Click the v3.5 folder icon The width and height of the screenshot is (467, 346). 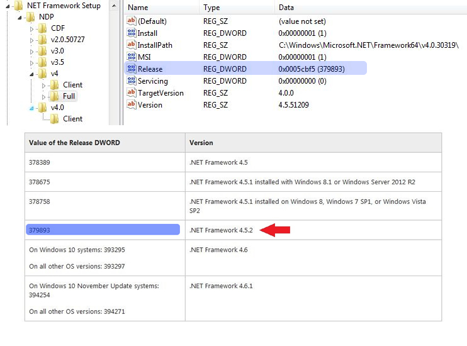click(x=42, y=62)
